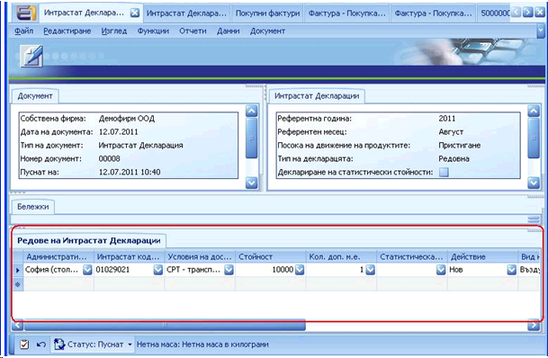Select the Редове на Интрастат Декларации tab
The width and height of the screenshot is (548, 358).
coord(89,241)
